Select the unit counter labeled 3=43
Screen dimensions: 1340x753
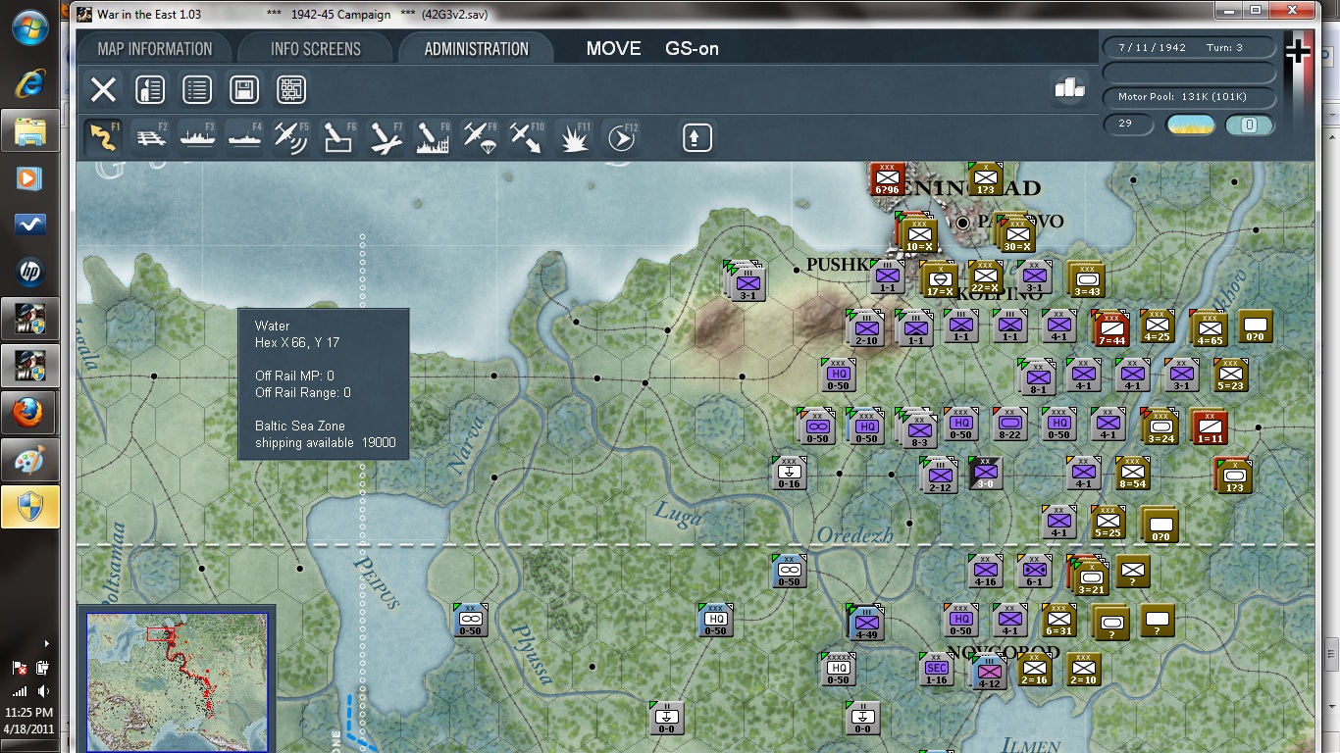[x=1086, y=280]
